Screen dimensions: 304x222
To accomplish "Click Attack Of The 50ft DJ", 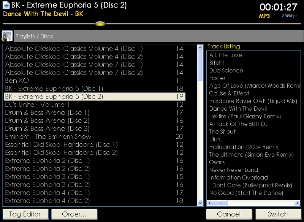I will coord(239,124).
